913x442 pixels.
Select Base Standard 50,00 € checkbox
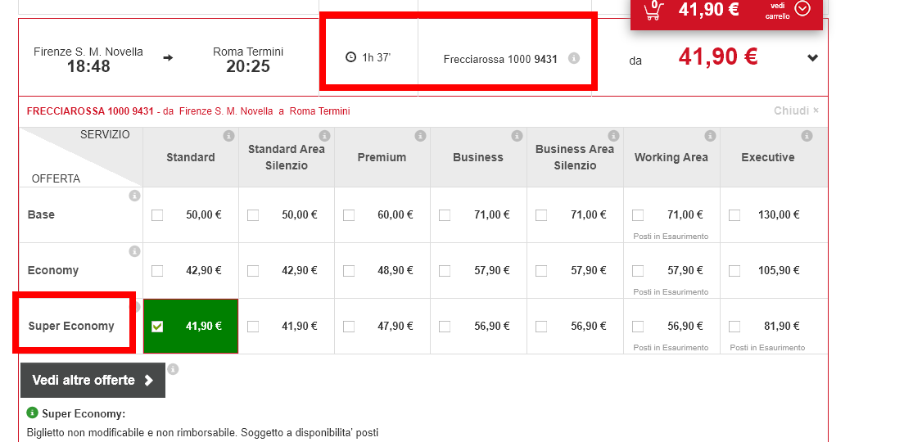pyautogui.click(x=157, y=215)
